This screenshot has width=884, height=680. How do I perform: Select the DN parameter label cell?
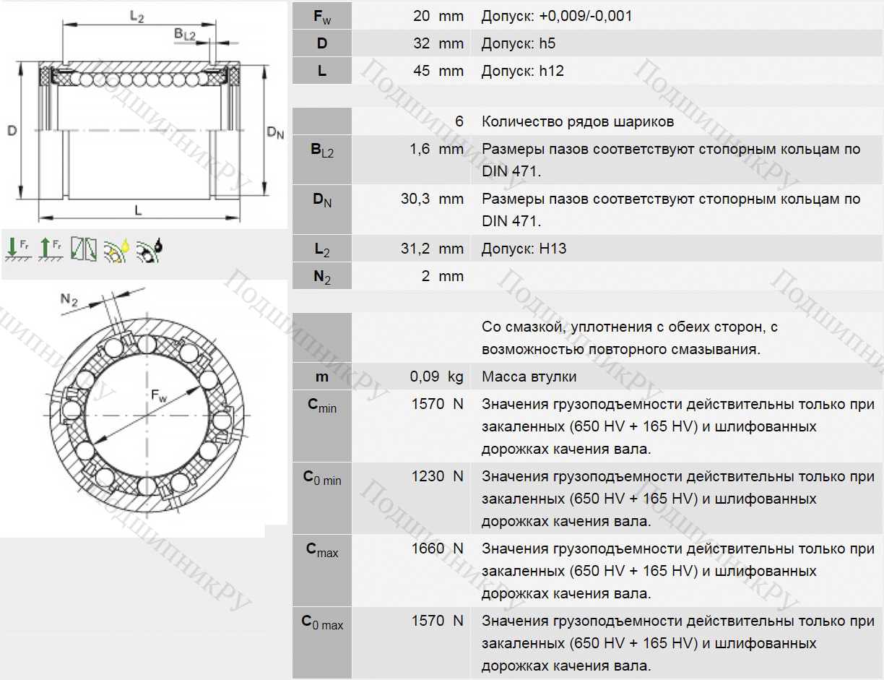pyautogui.click(x=322, y=199)
